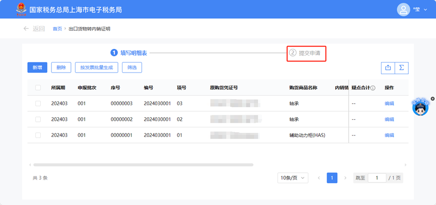This screenshot has width=436, height=205.
Task: Click the 共 3 条 total text
Action: pos(40,178)
